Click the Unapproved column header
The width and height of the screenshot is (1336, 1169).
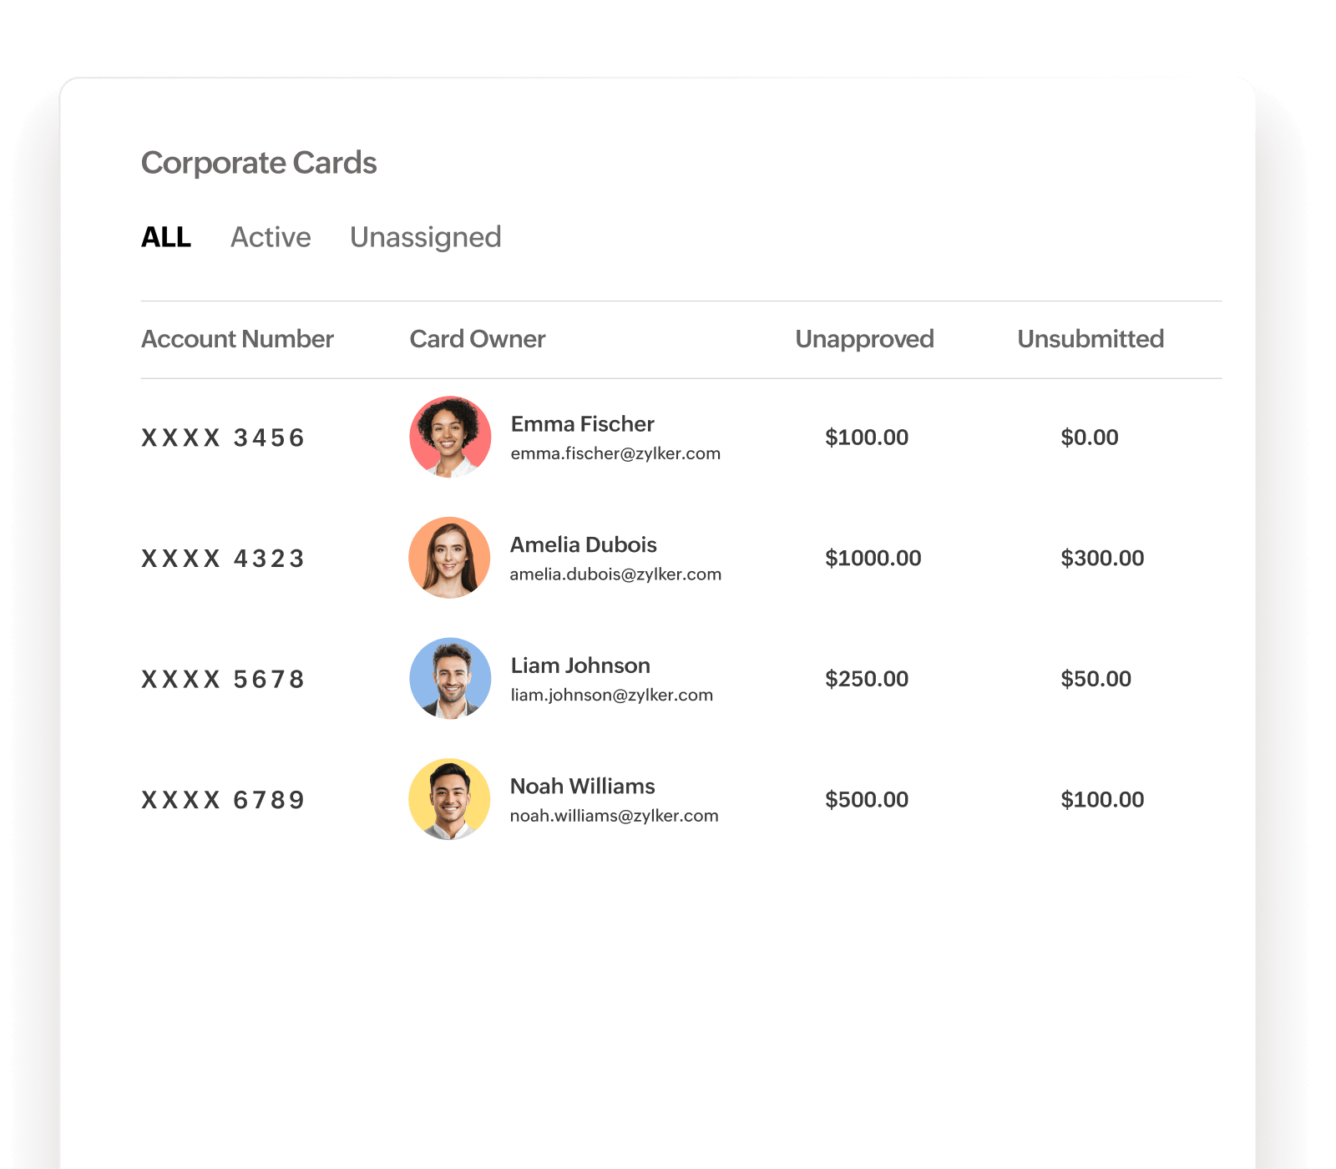[x=863, y=339]
